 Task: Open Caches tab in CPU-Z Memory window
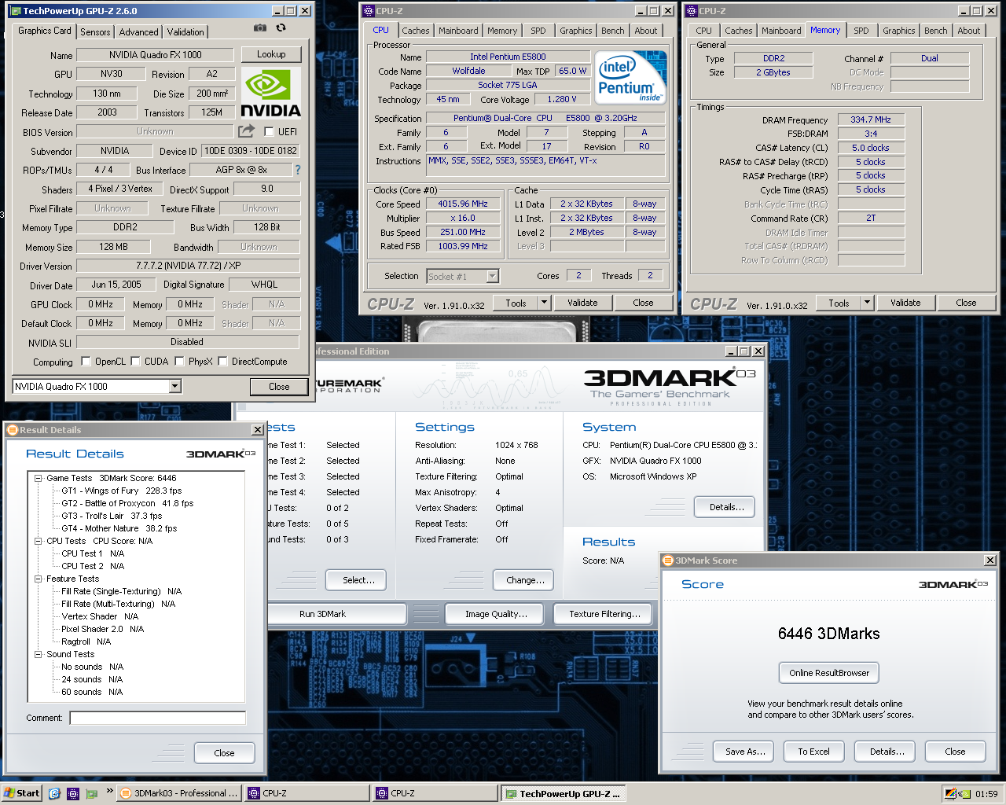(738, 31)
